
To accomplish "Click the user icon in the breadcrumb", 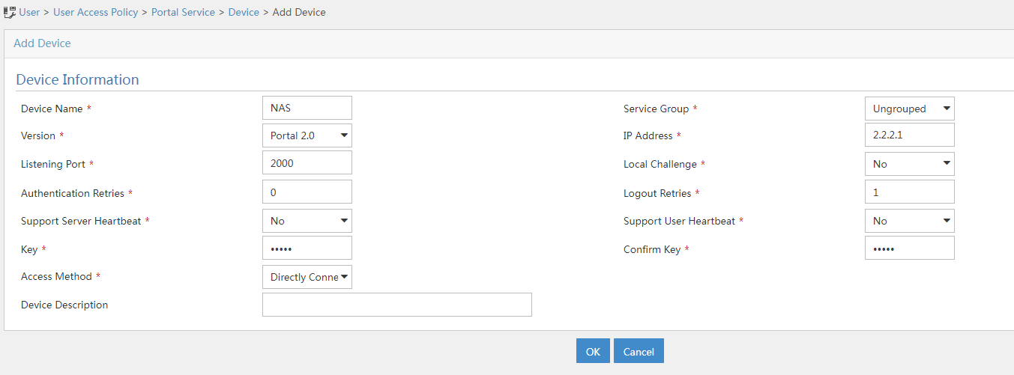I will click(10, 12).
